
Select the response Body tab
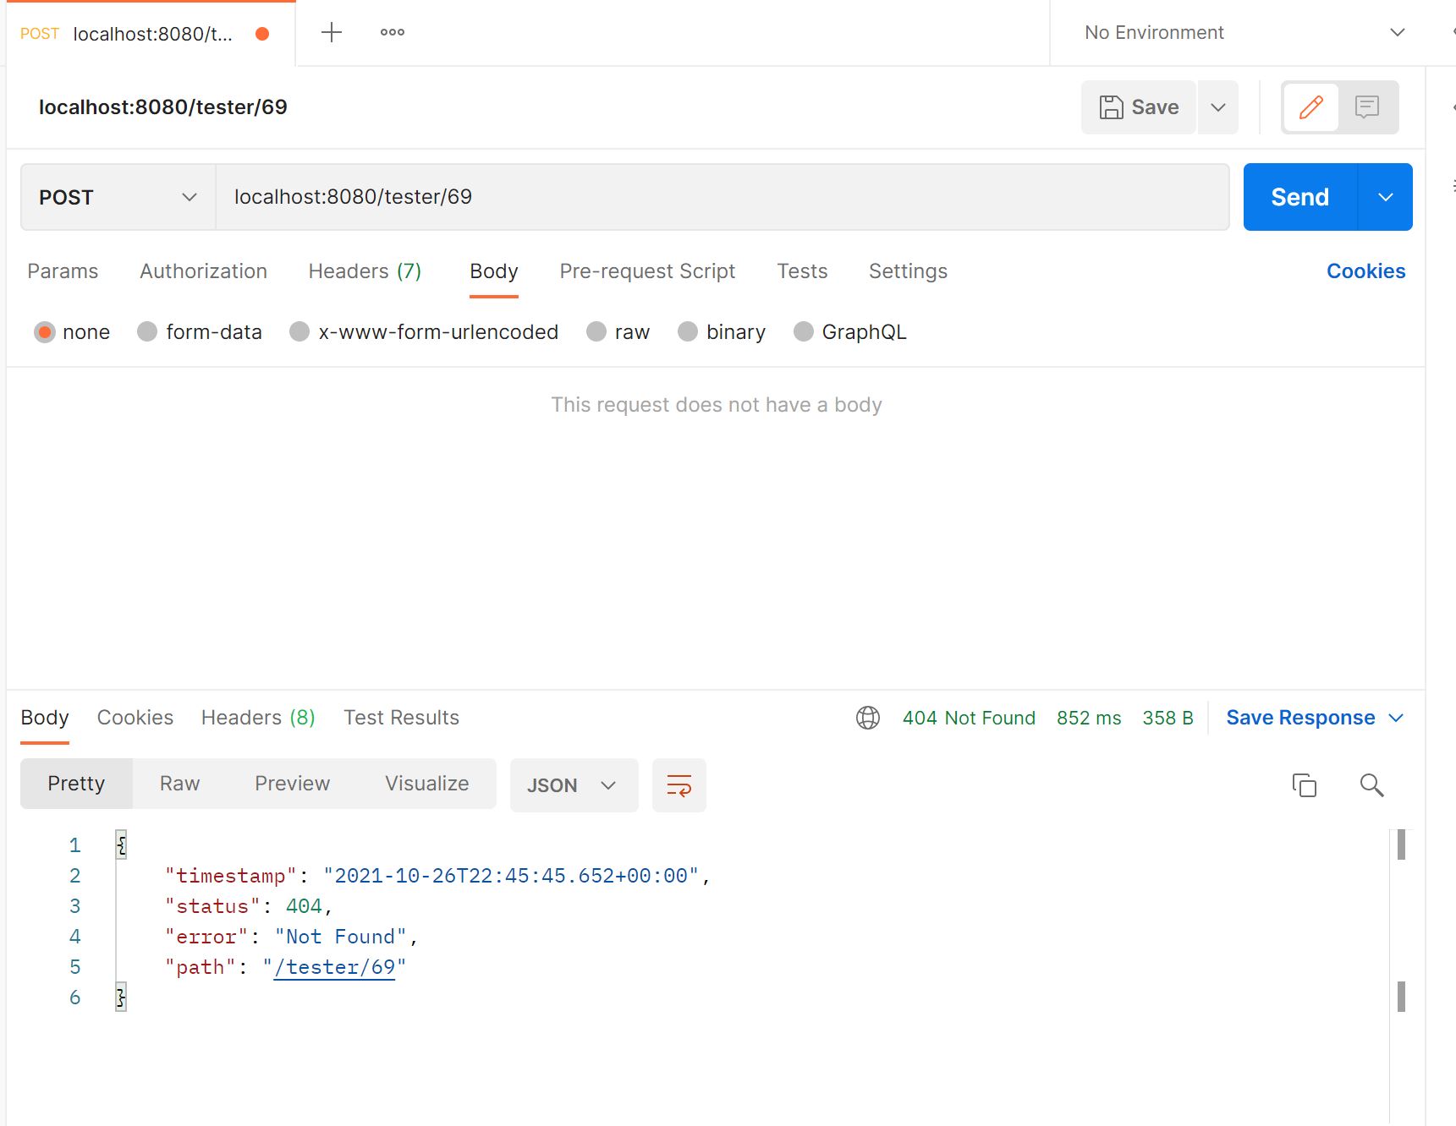[45, 718]
